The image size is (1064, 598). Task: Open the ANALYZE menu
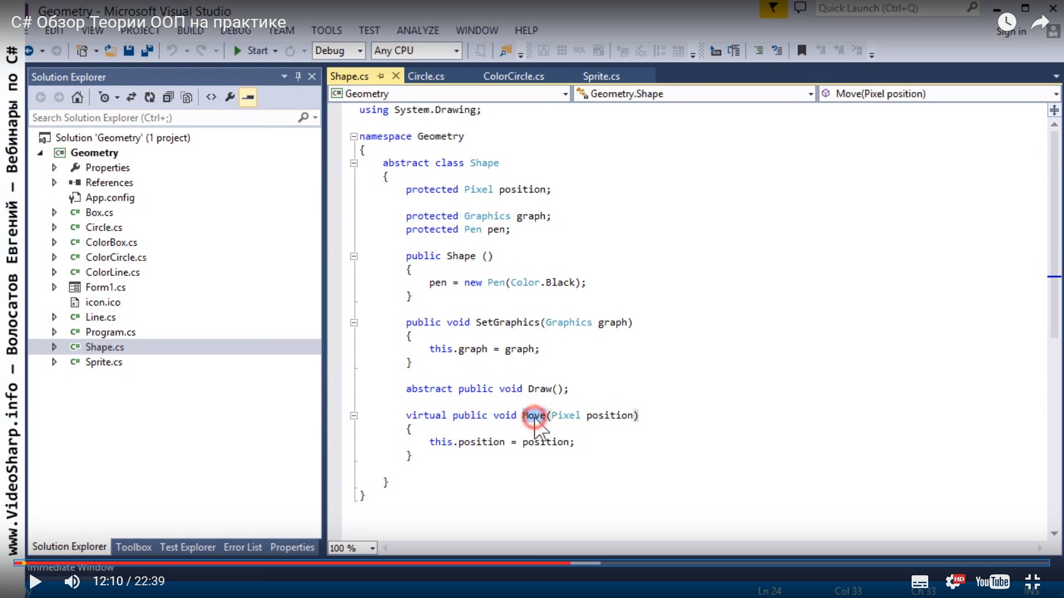[418, 30]
